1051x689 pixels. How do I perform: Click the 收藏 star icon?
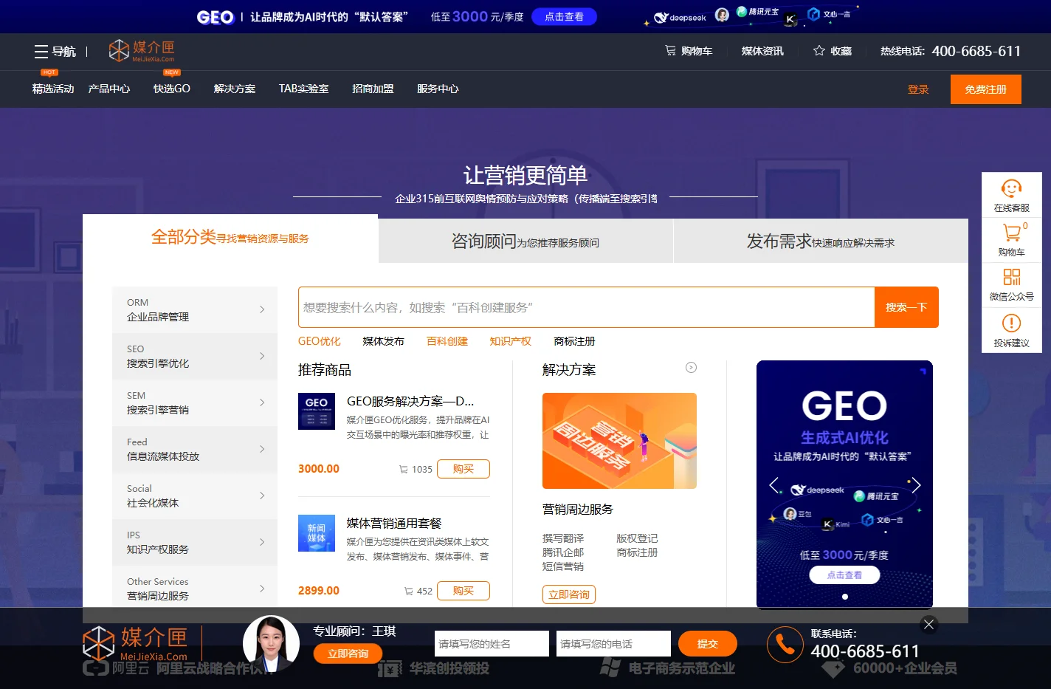tap(819, 51)
